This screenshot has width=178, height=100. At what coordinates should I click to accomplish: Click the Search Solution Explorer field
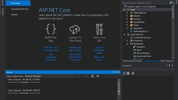click(146, 3)
